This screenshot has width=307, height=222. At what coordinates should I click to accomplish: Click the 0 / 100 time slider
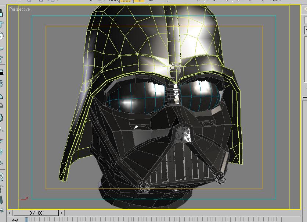[36, 213]
